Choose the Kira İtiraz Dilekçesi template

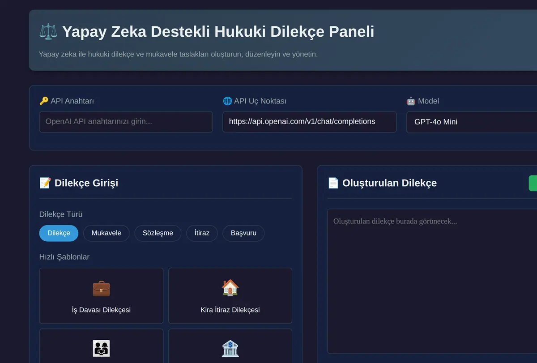point(230,295)
